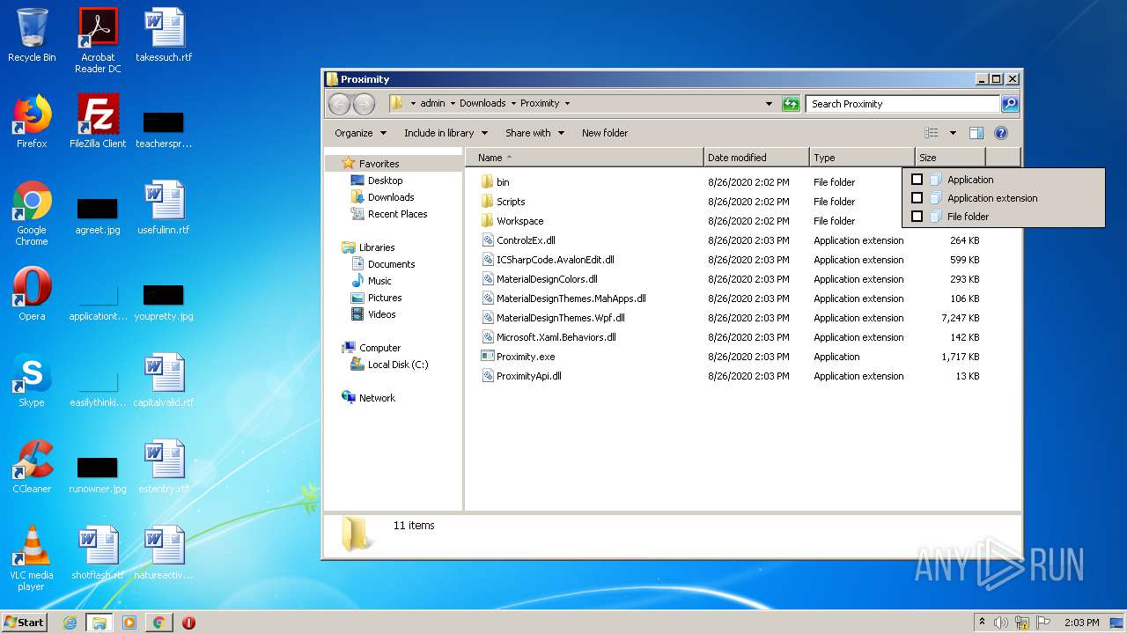The width and height of the screenshot is (1127, 634).
Task: Click the Search Proximity input field
Action: (x=903, y=104)
